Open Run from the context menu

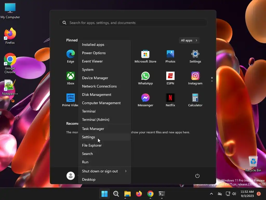[x=104, y=162]
